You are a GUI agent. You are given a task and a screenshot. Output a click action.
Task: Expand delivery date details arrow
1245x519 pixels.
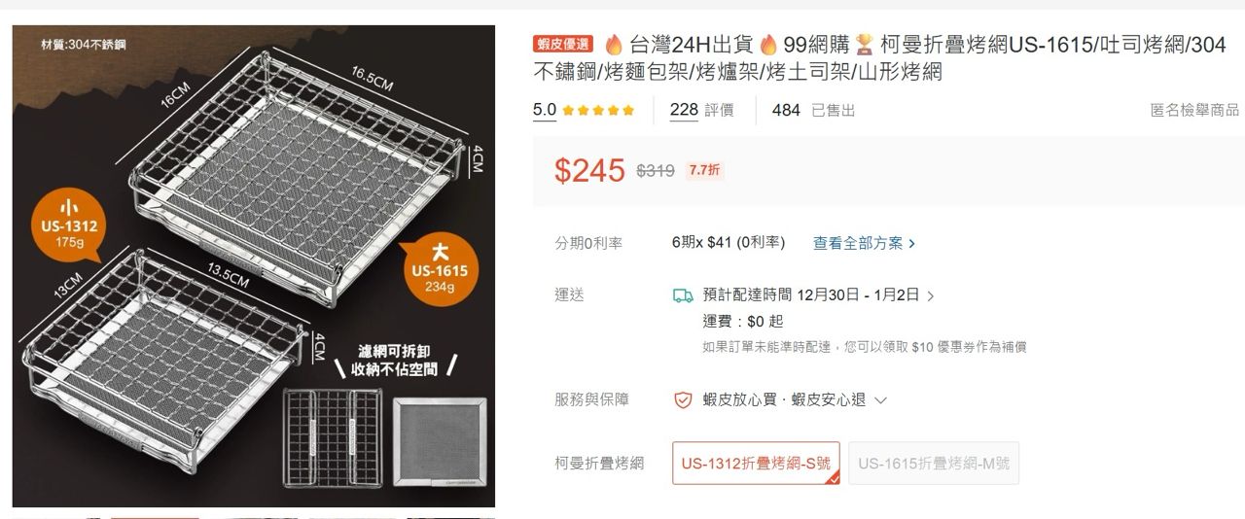tap(931, 296)
